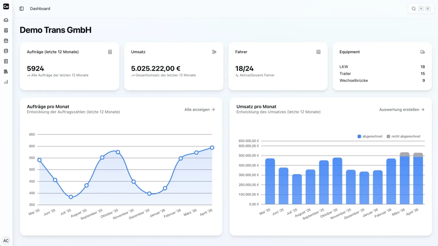Toggle the abgerechnet legend entry
This screenshot has height=246, width=438.
[x=370, y=136]
